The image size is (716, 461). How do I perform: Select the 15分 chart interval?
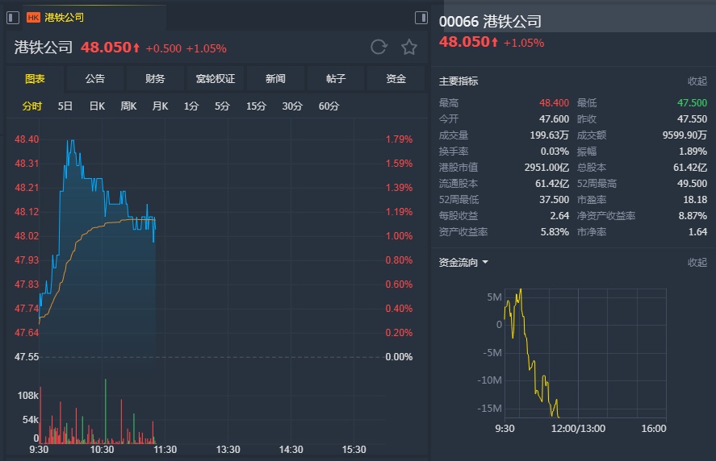point(256,106)
